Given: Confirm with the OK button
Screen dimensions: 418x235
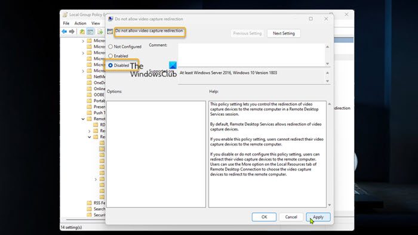Looking at the screenshot, I should [264, 217].
